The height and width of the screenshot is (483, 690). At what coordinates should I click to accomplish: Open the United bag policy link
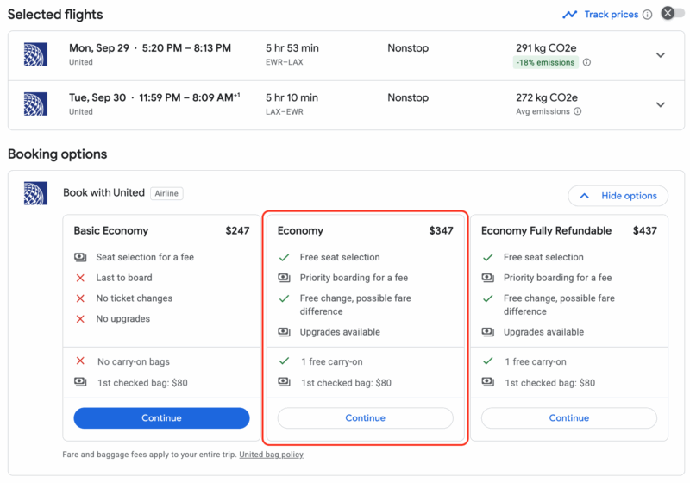point(271,455)
